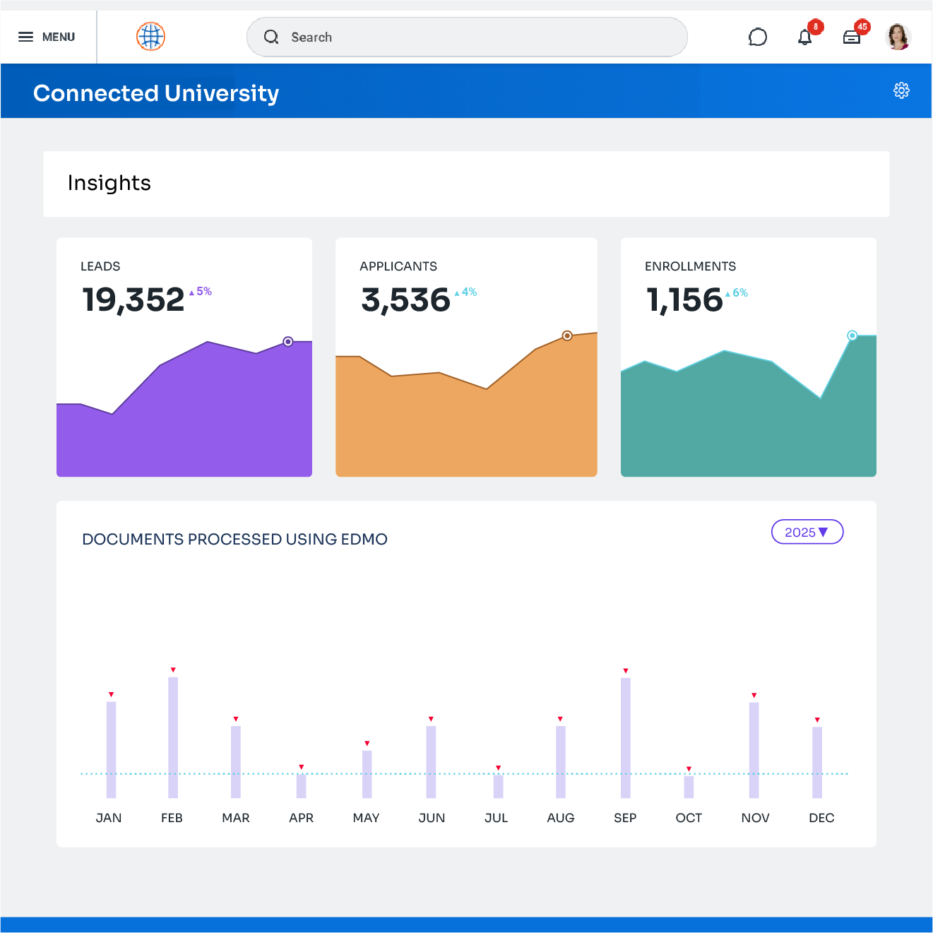Expand the 2025 year dropdown
This screenshot has width=933, height=933.
point(807,533)
